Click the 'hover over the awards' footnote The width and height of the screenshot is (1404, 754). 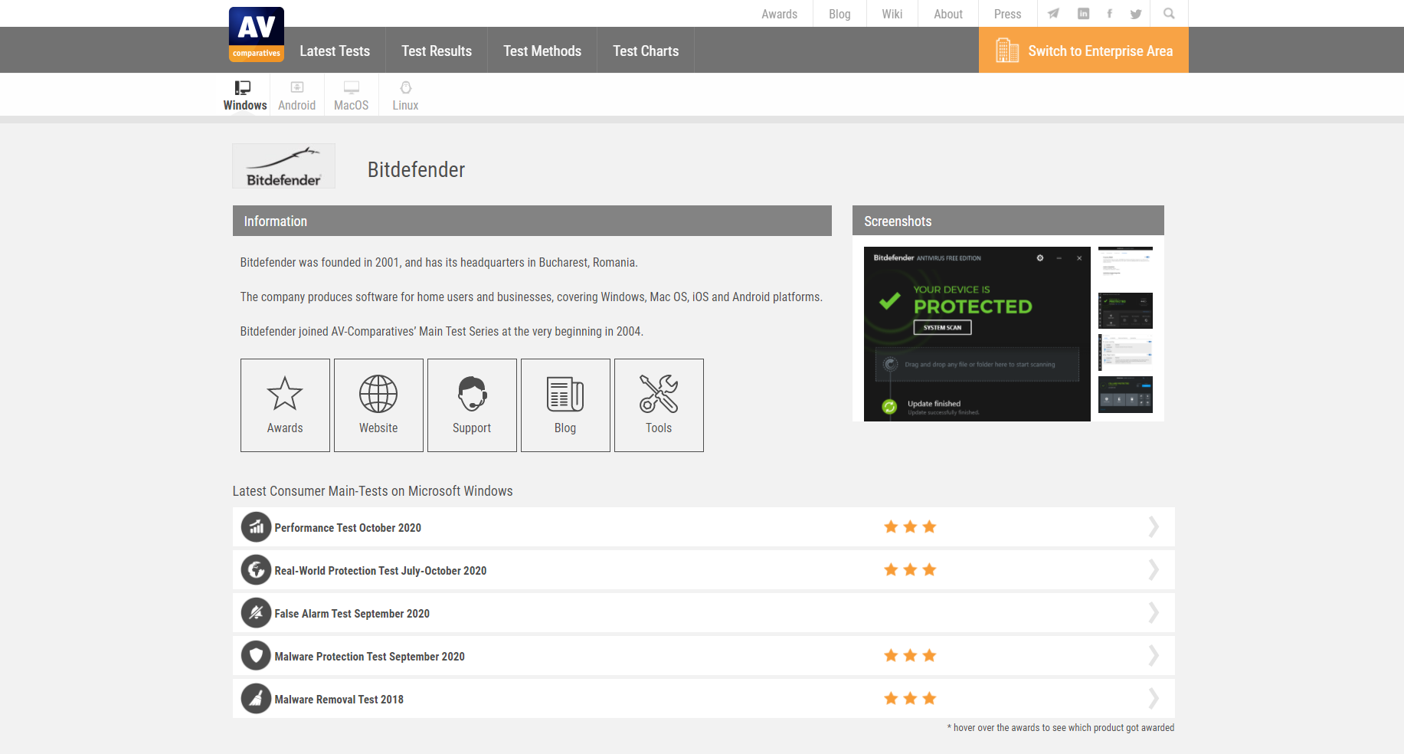1061,728
